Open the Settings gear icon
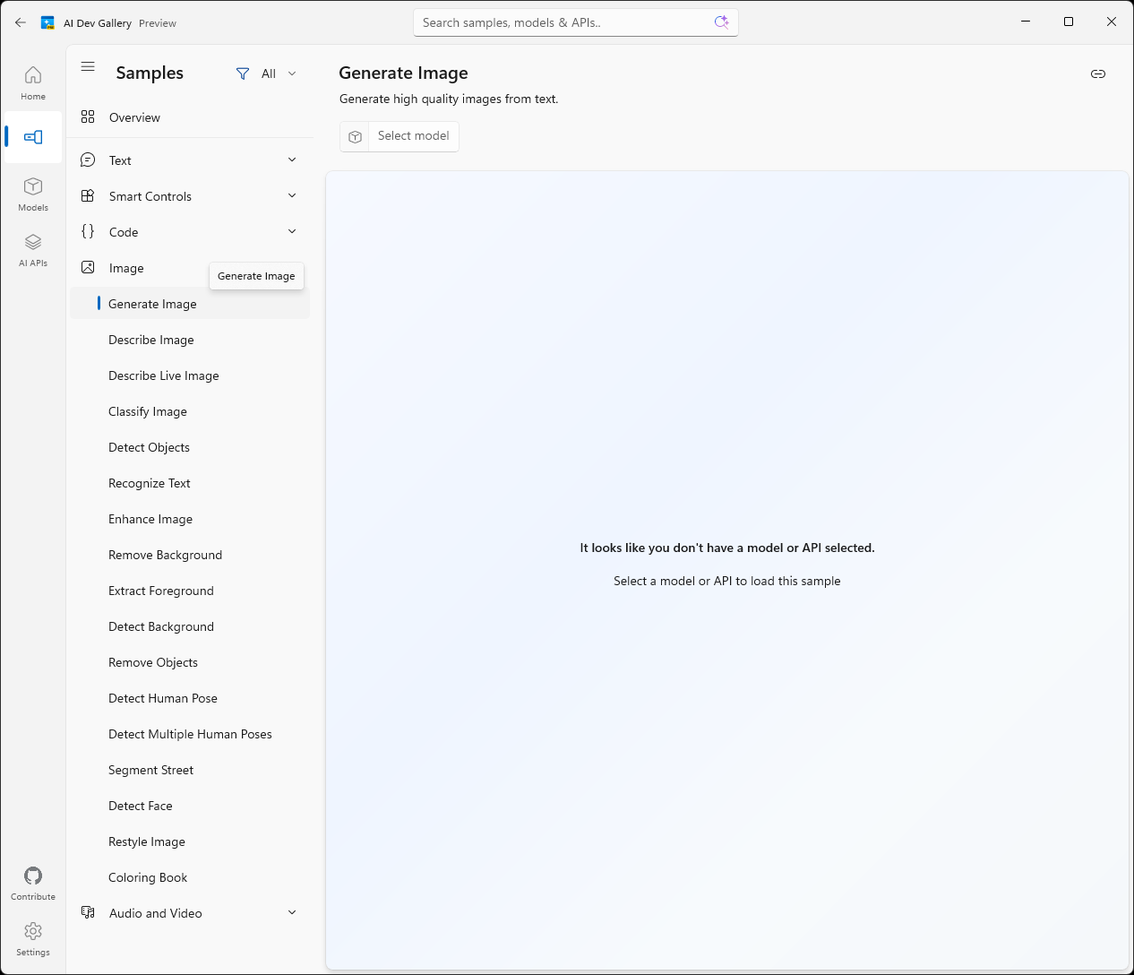This screenshot has width=1134, height=975. pyautogui.click(x=33, y=931)
